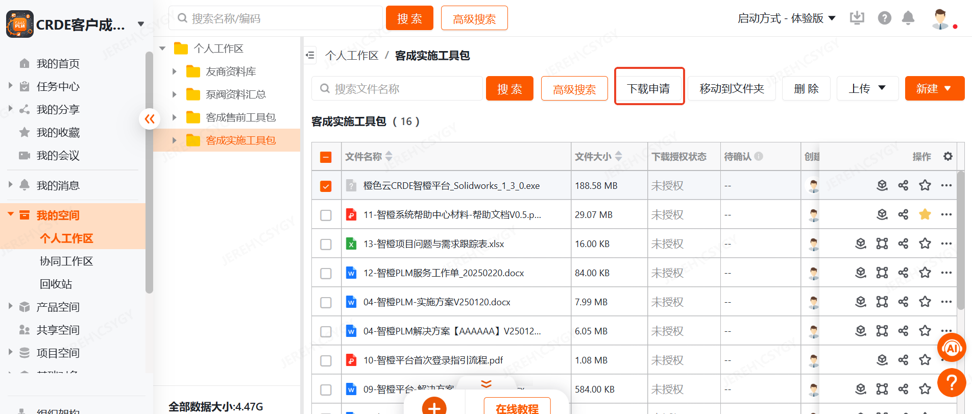Check the 04-智橙PLM-实施方案V250120.docx checkbox
Viewport: 972px width, 414px height.
point(326,303)
